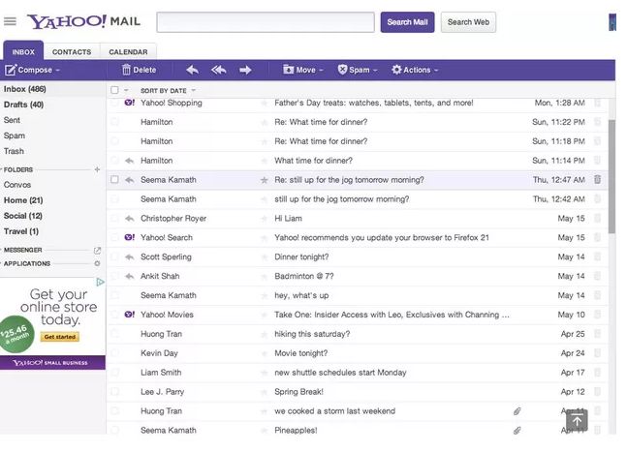
Task: Select checkbox for Yahoo! Search email
Action: 114,237
